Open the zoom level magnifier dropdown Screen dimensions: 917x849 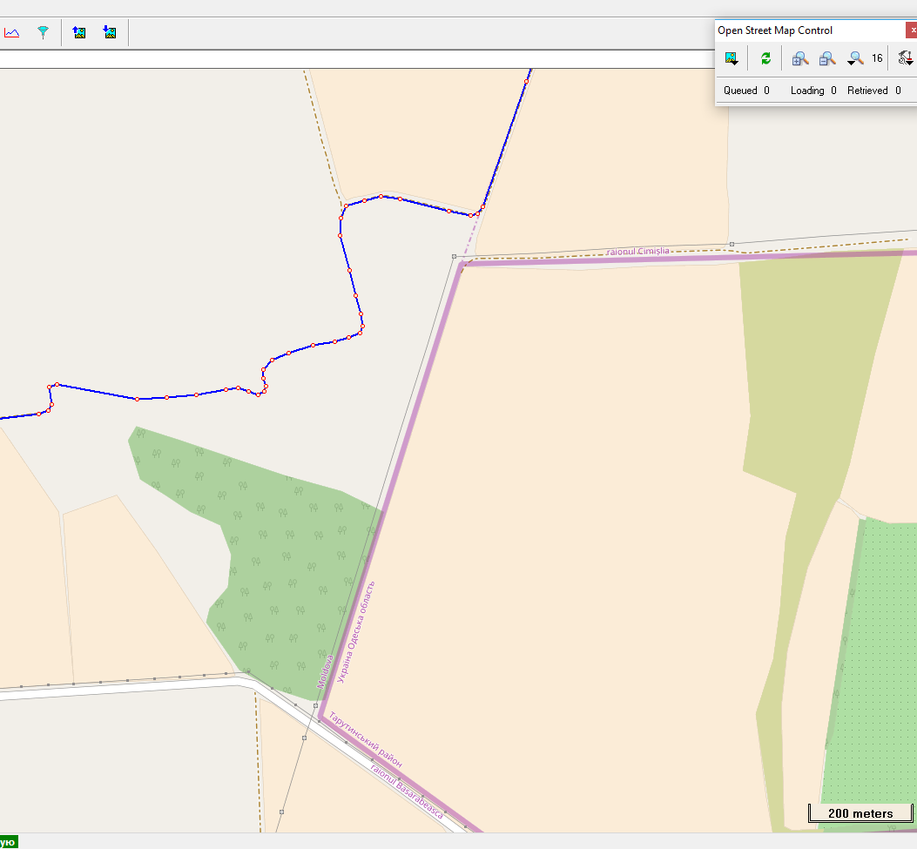(856, 58)
